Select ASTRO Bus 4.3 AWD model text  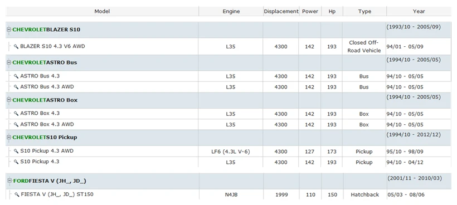point(47,87)
